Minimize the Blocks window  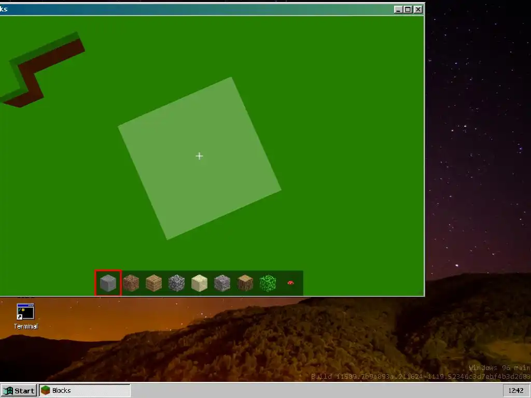(398, 9)
